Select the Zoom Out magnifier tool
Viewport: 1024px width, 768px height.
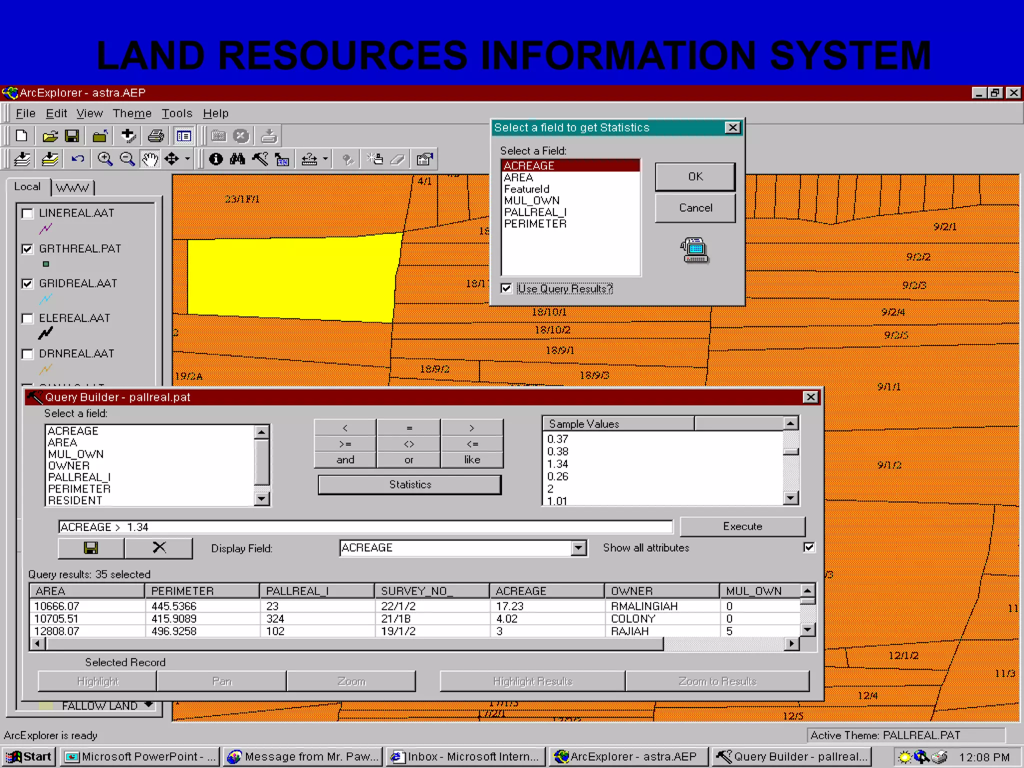[127, 159]
